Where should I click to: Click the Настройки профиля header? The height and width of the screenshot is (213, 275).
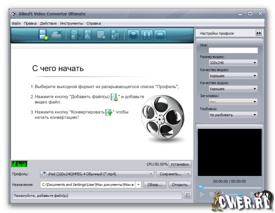[x=216, y=33]
